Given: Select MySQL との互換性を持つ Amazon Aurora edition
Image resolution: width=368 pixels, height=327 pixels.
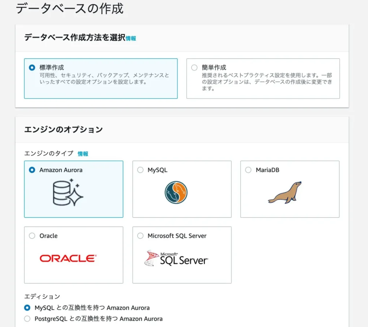Looking at the screenshot, I should (27, 308).
